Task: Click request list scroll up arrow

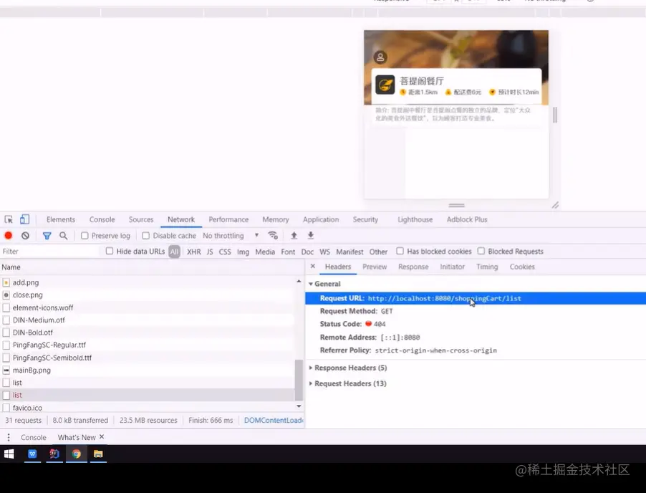Action: 299,281
